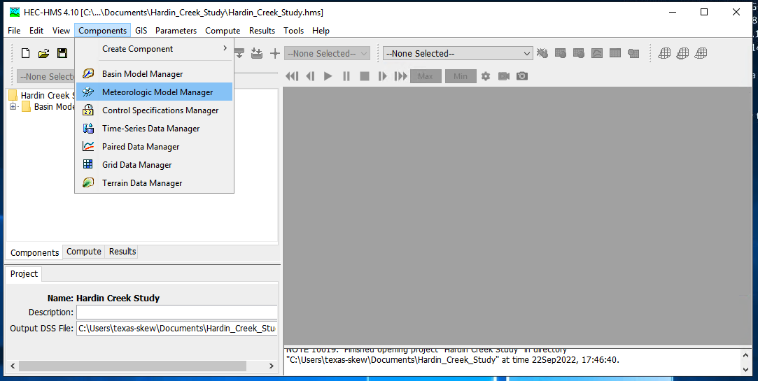Take a snapshot with the camera icon

(x=522, y=76)
